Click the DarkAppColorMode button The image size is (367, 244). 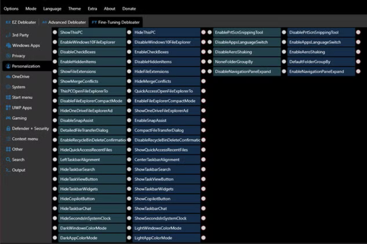point(92,238)
